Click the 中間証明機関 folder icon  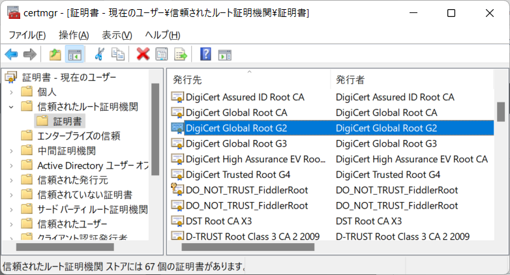tap(27, 151)
